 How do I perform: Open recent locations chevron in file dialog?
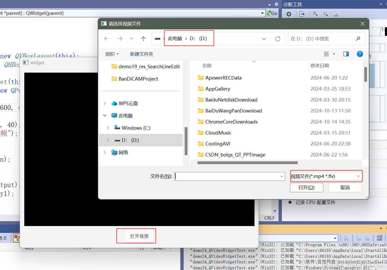click(131, 39)
